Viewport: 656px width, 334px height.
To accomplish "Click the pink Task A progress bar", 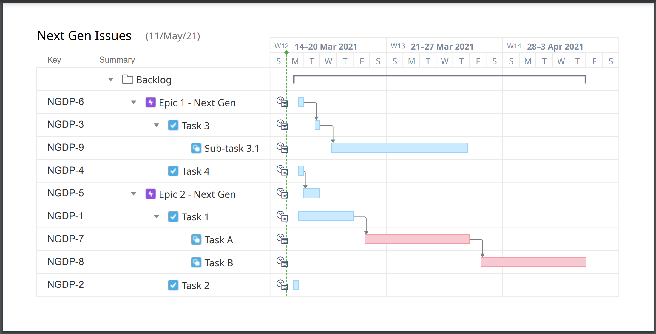I will pos(417,239).
